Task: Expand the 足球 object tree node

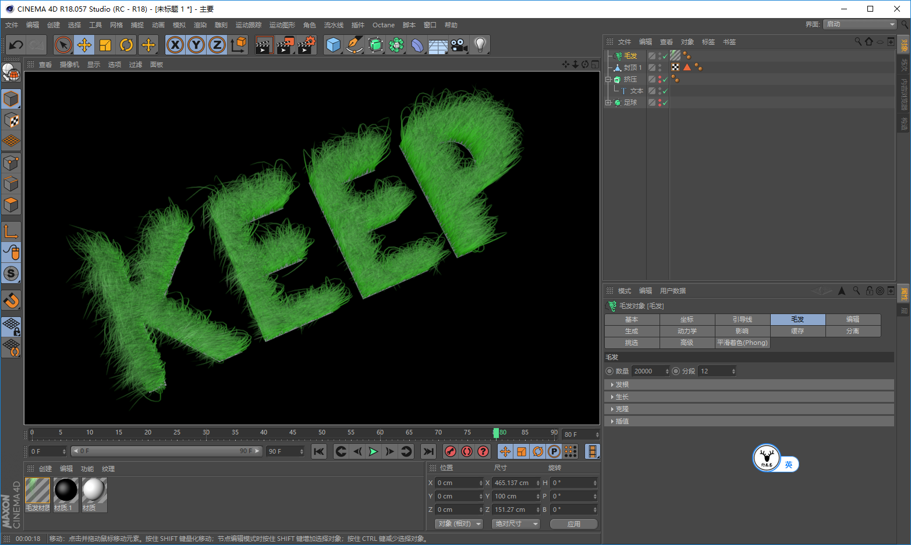Action: coord(608,102)
